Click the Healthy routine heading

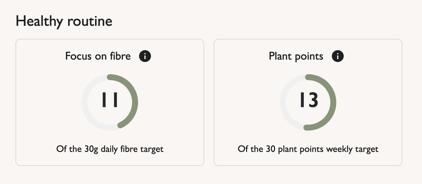[64, 21]
